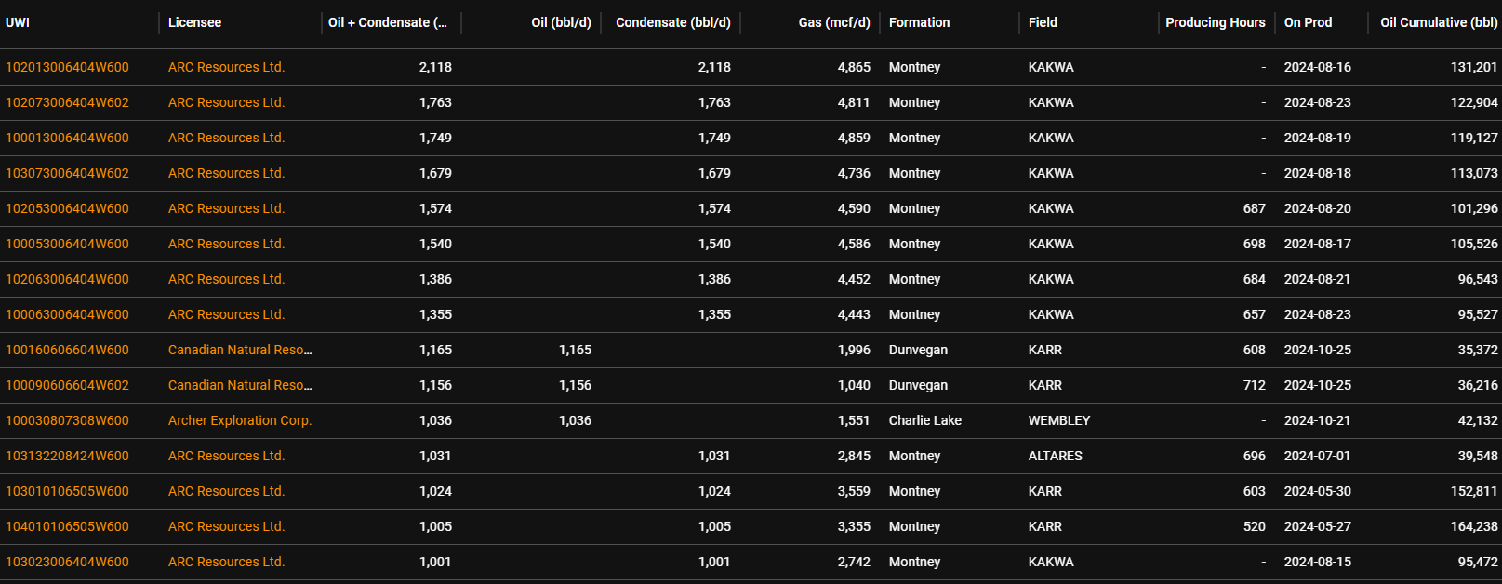Open well 103132208424W600 link
Image resolution: width=1502 pixels, height=584 pixels.
point(67,456)
